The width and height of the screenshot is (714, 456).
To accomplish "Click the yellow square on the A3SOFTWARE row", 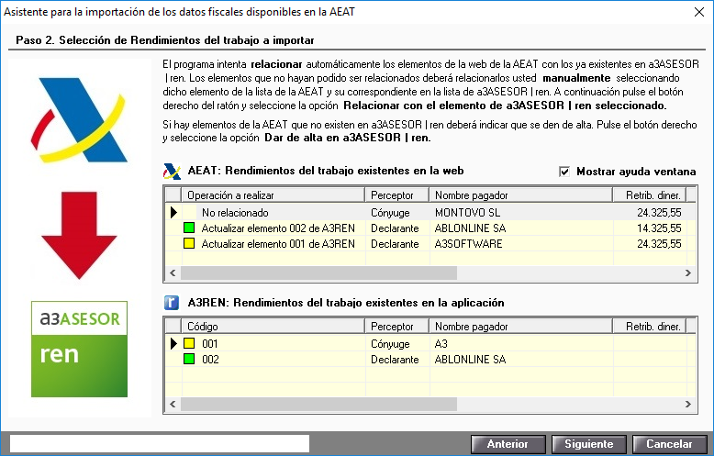I will (189, 243).
